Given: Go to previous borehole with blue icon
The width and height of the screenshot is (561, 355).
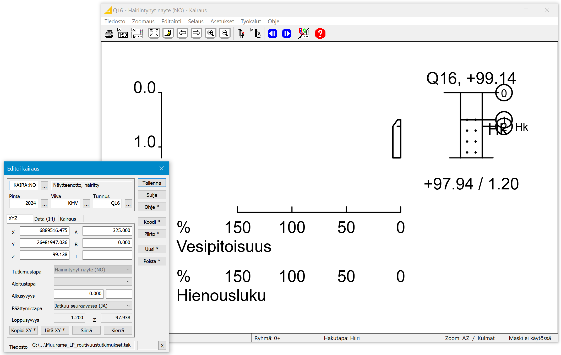Looking at the screenshot, I should point(273,34).
